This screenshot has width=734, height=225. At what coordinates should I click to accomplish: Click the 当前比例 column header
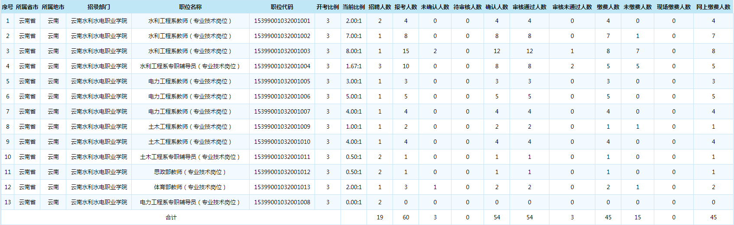[x=354, y=7]
